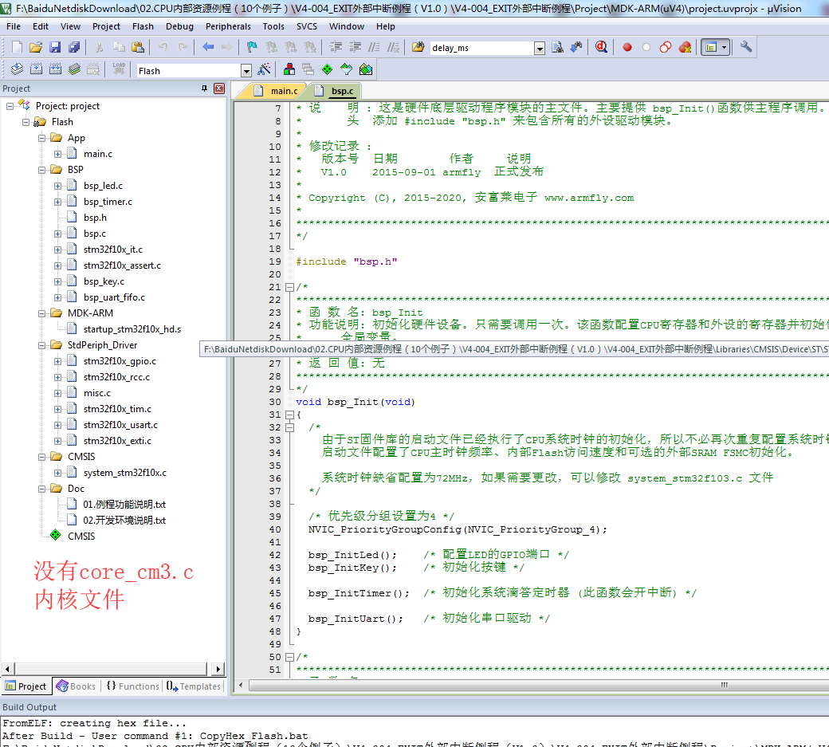829x747 pixels.
Task: Switch to the Functions panel tab
Action: [x=132, y=686]
